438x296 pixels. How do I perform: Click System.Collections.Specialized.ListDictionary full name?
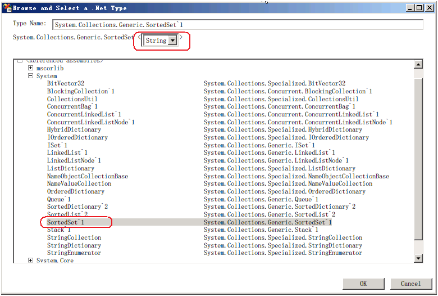(280, 168)
